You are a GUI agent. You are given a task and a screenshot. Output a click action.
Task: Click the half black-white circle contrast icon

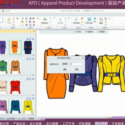coord(30,18)
